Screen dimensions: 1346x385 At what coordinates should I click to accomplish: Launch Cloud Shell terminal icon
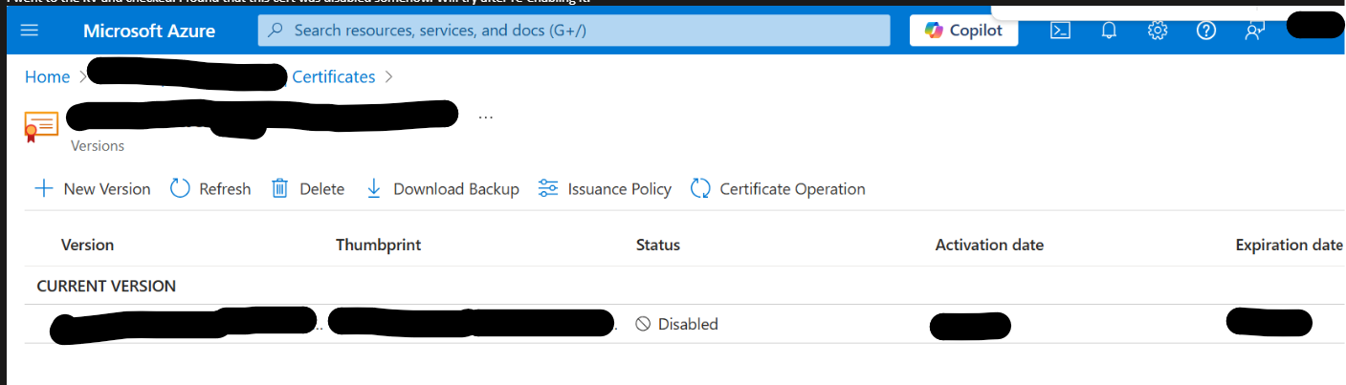1060,31
